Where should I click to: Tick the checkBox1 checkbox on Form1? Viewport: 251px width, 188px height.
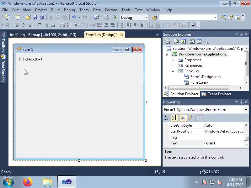pyautogui.click(x=21, y=59)
